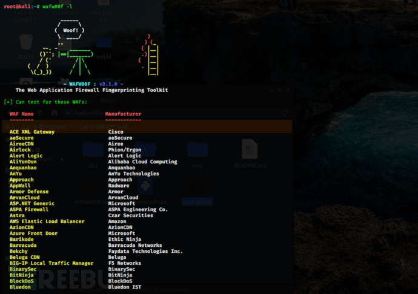
Task: Click the wafw00f -l command text
Action: coord(57,7)
